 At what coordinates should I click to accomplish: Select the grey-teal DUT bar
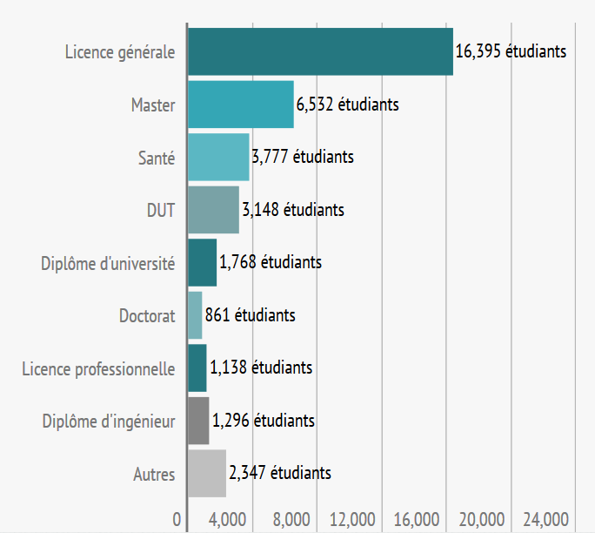[213, 210]
